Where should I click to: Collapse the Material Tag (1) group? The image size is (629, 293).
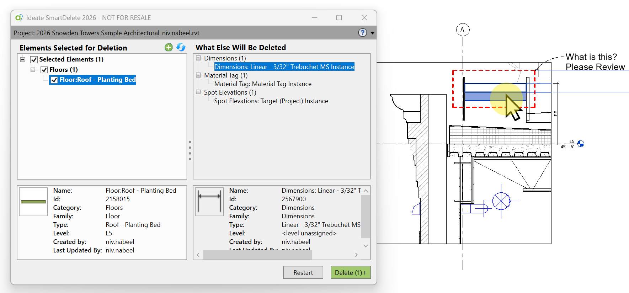(x=198, y=75)
